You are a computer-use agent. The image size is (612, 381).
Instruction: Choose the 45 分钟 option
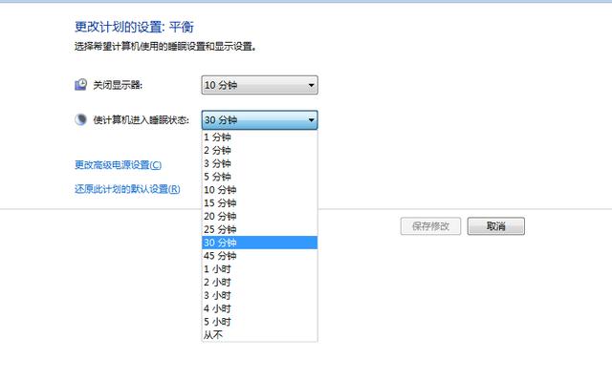pos(259,256)
